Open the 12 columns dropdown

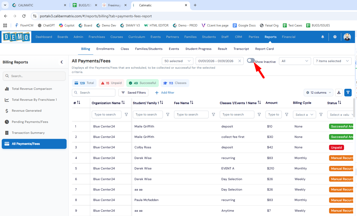tap(318, 93)
